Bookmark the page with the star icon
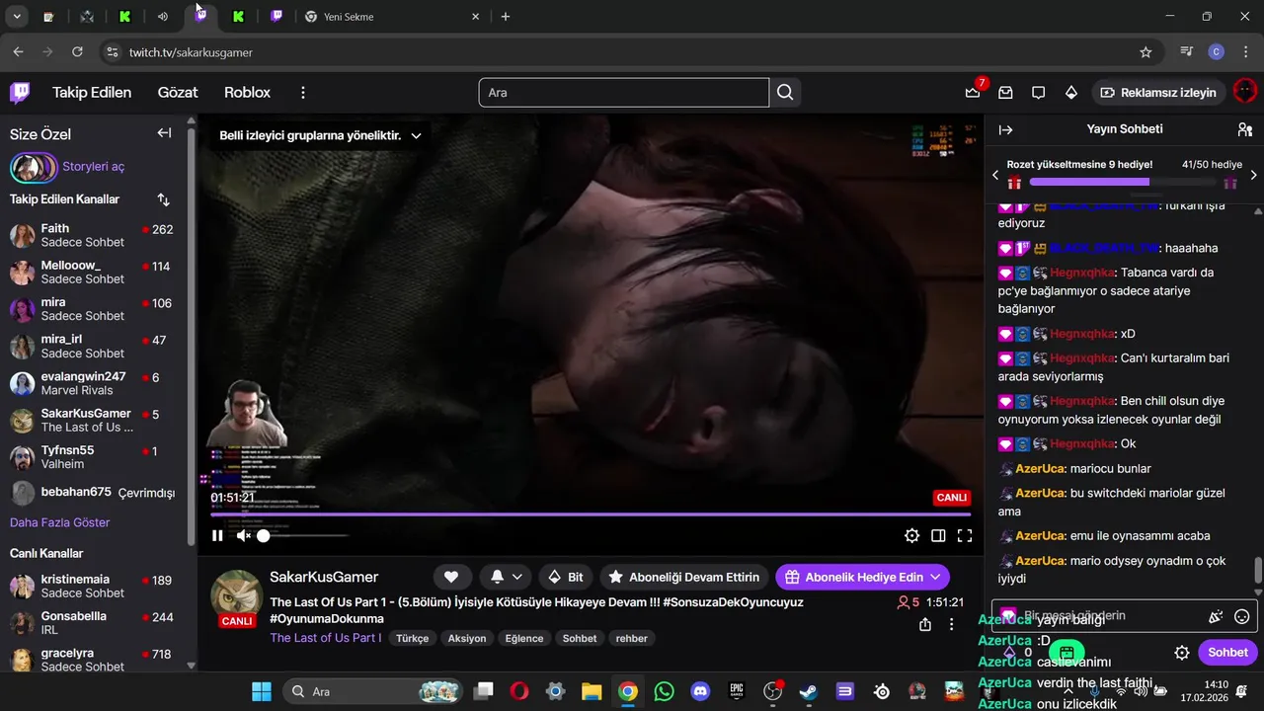The image size is (1264, 711). pos(1145,52)
